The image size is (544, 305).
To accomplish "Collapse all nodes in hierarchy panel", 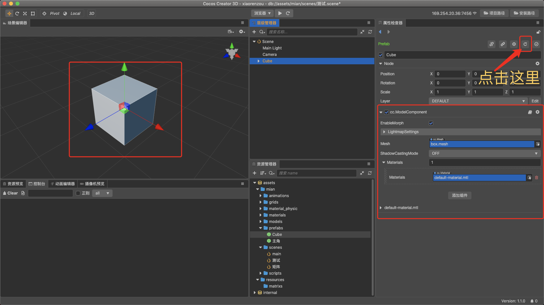I will click(x=362, y=32).
